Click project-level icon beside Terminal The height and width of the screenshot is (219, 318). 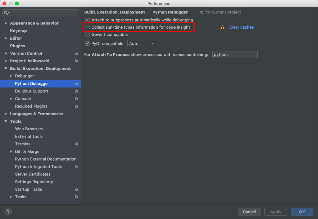pyautogui.click(x=76, y=144)
